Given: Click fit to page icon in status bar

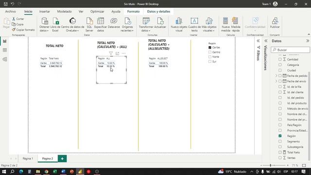Looking at the screenshot, I should tap(304, 165).
